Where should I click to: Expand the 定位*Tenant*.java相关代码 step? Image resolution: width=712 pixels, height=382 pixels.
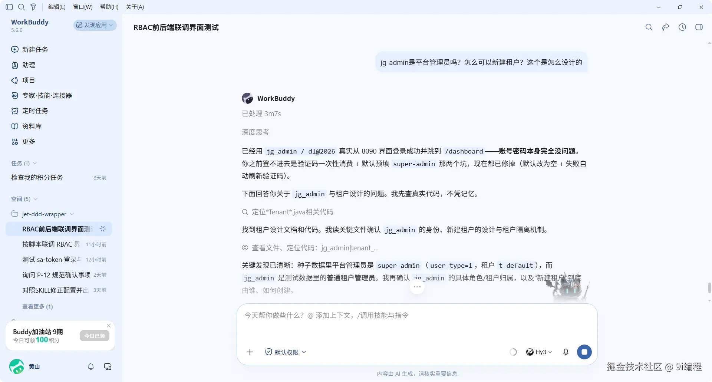click(288, 212)
